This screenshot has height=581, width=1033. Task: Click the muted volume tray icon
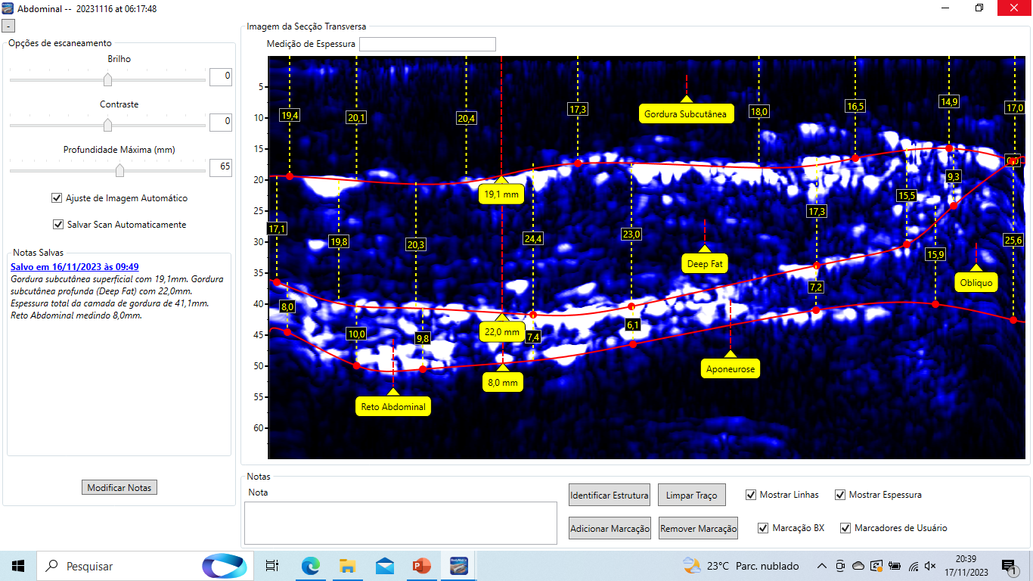(x=930, y=566)
